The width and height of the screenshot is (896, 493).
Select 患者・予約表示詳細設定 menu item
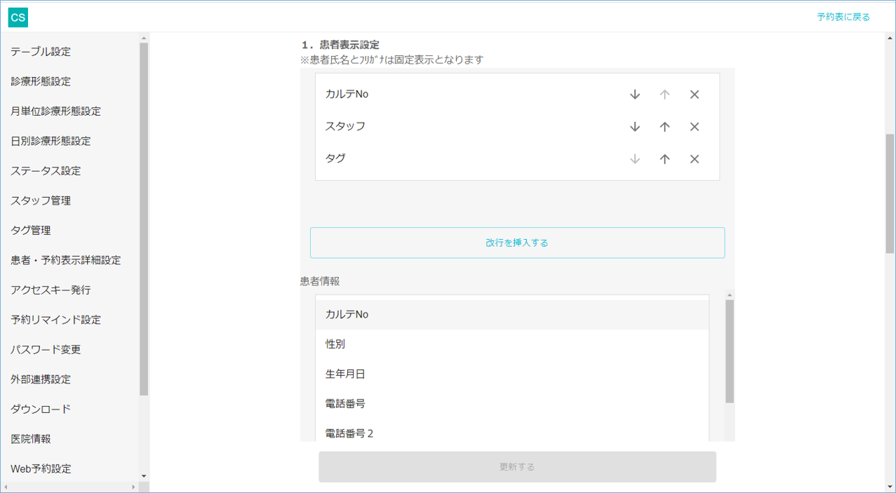(x=66, y=260)
